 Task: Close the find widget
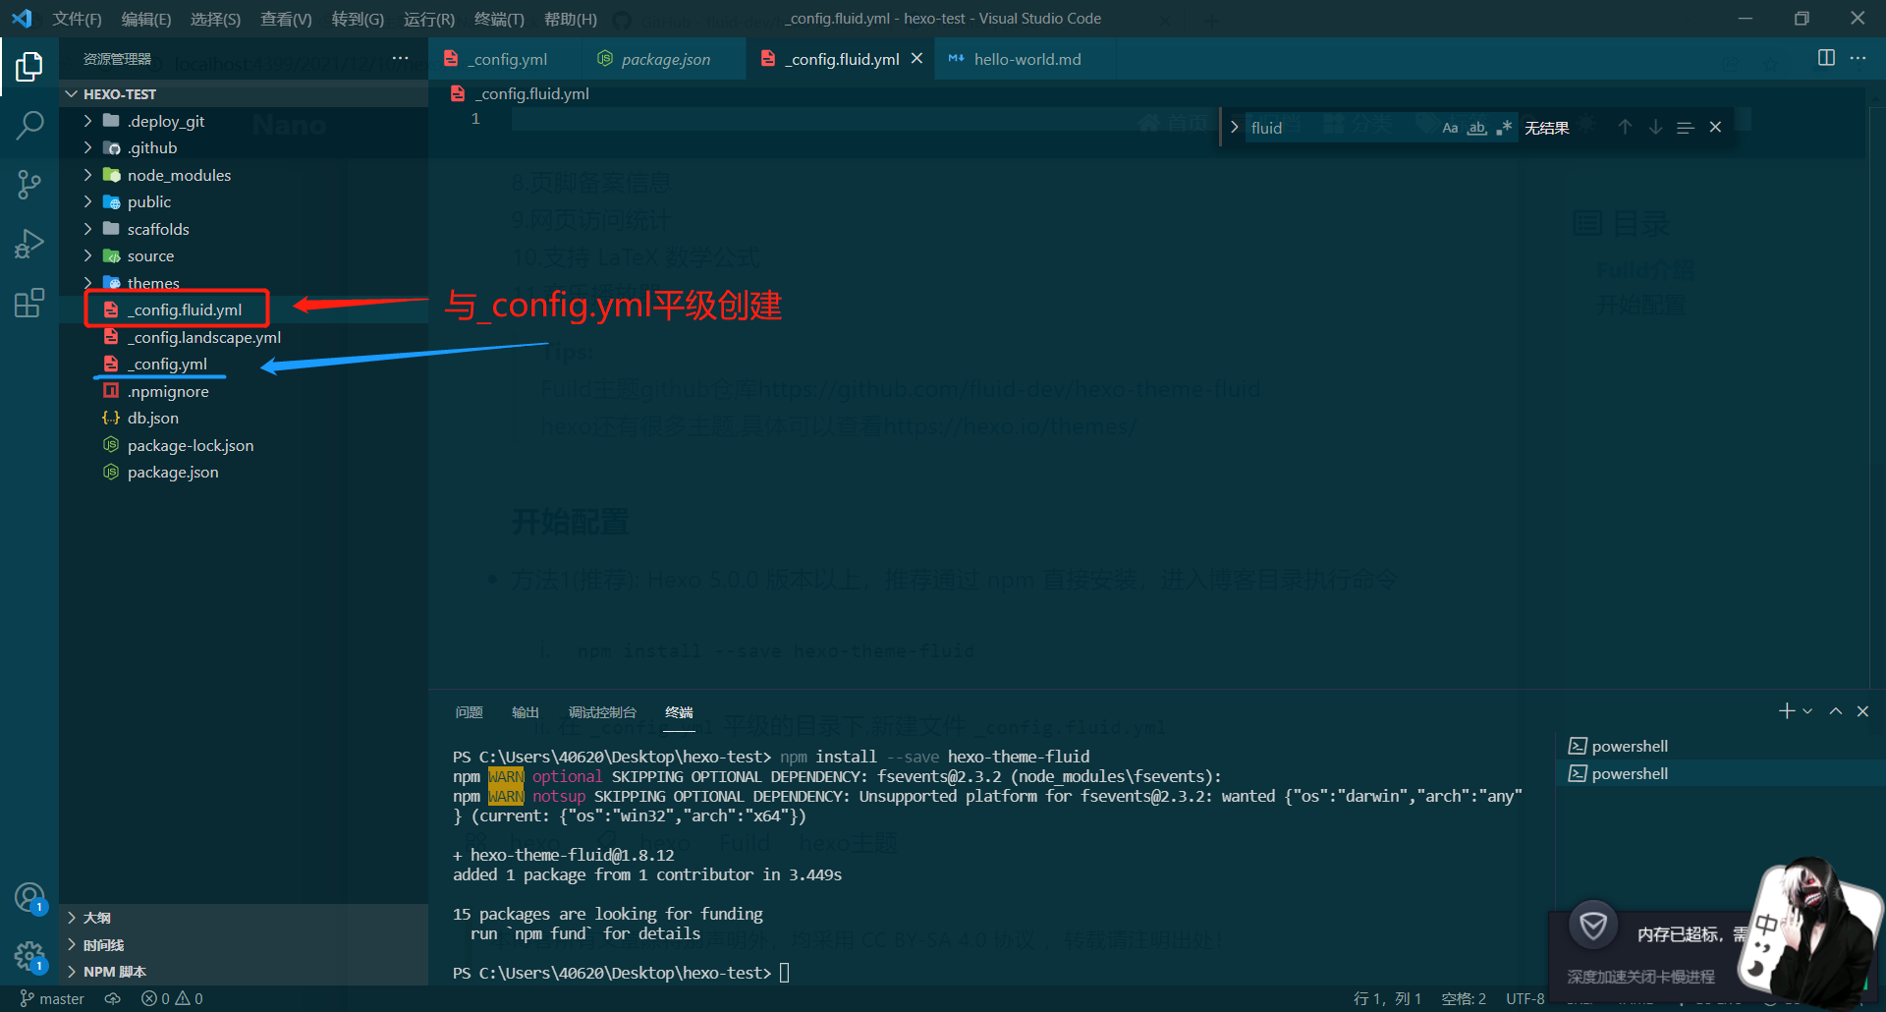[x=1715, y=128]
